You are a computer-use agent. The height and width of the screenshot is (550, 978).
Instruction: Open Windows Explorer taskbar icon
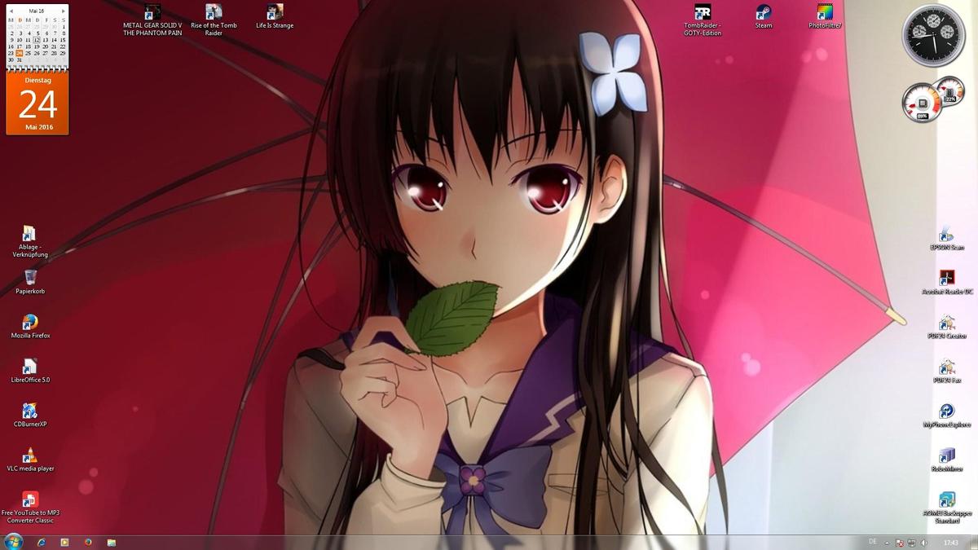112,542
